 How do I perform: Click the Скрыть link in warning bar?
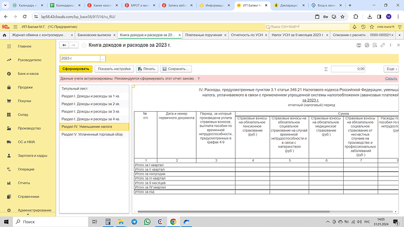click(391, 78)
